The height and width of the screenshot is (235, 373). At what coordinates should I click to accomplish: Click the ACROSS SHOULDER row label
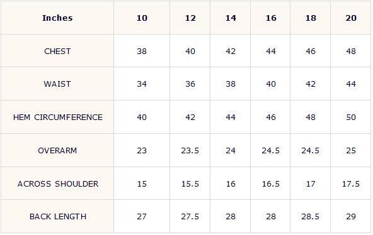[58, 183]
